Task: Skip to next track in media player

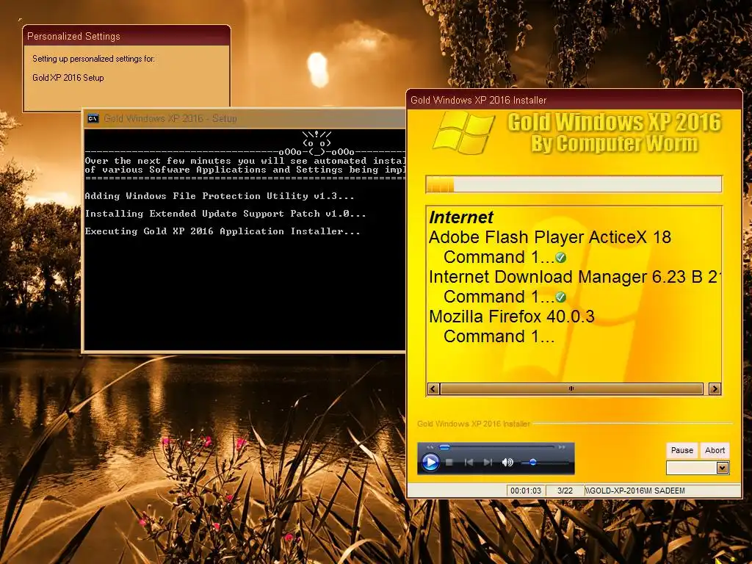Action: [x=488, y=463]
